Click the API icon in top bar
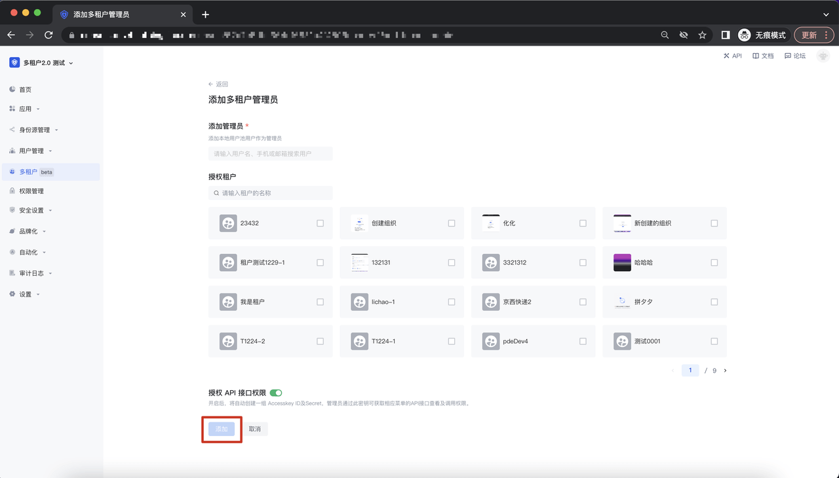The height and width of the screenshot is (478, 839). coord(727,56)
